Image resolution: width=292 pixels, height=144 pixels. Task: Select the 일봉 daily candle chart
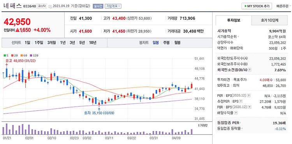pyautogui.click(x=156, y=43)
